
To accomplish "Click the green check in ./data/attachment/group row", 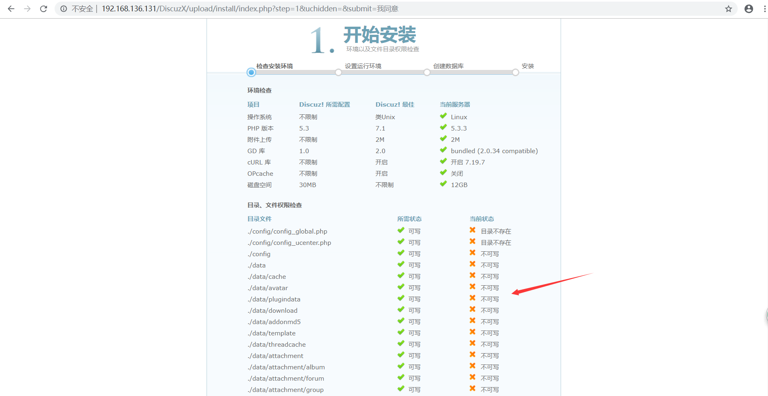I will tap(401, 389).
